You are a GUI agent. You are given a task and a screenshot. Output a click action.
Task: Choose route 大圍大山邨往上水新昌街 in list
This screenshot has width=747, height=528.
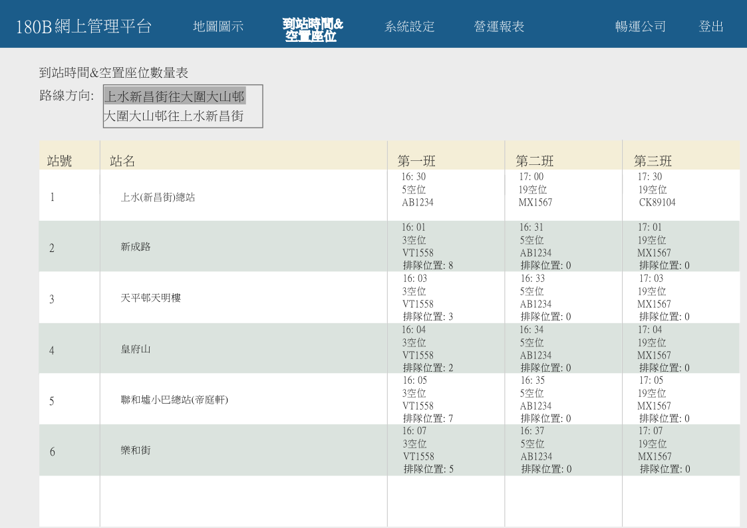click(x=174, y=116)
